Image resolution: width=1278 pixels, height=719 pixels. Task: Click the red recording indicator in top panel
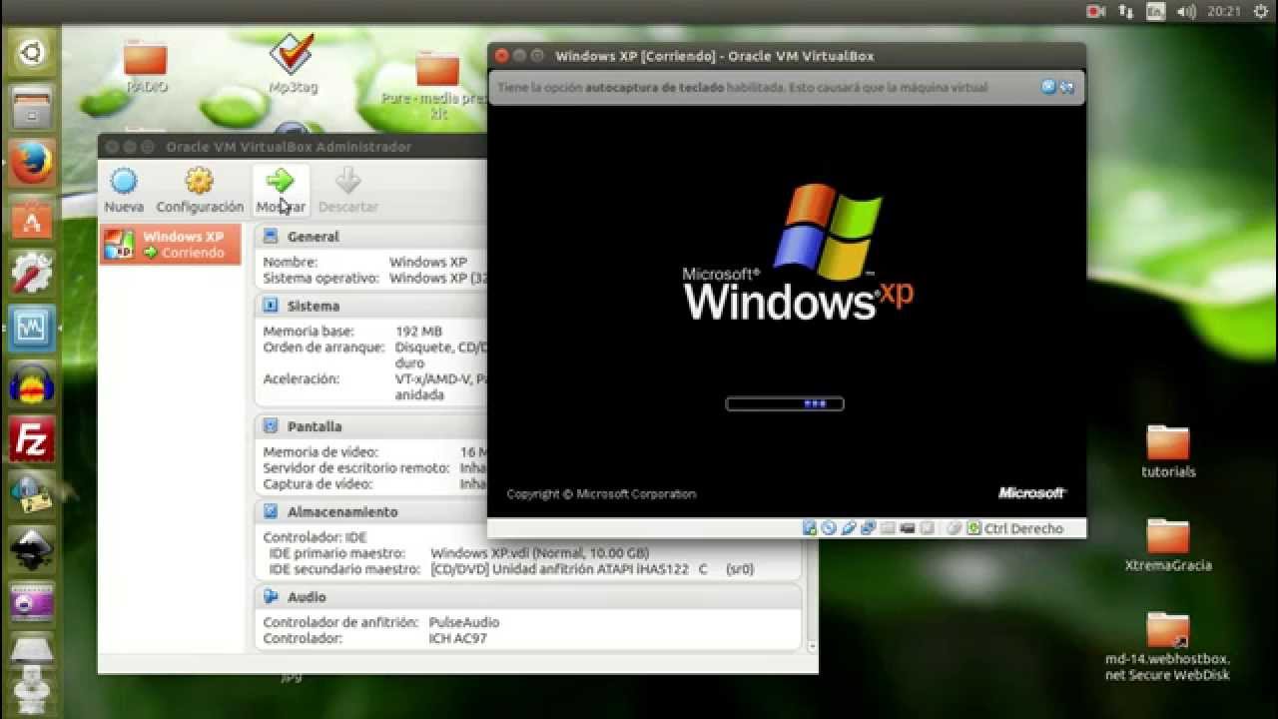(x=1095, y=12)
